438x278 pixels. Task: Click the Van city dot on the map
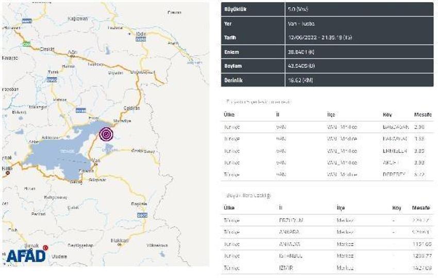point(95,164)
